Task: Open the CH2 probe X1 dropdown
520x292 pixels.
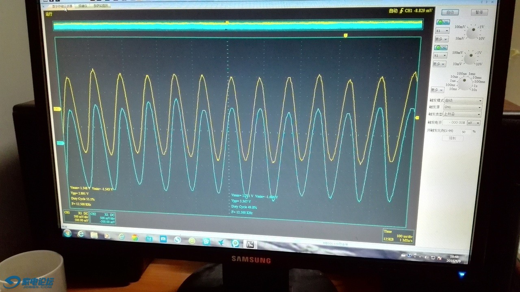Action: click(440, 56)
